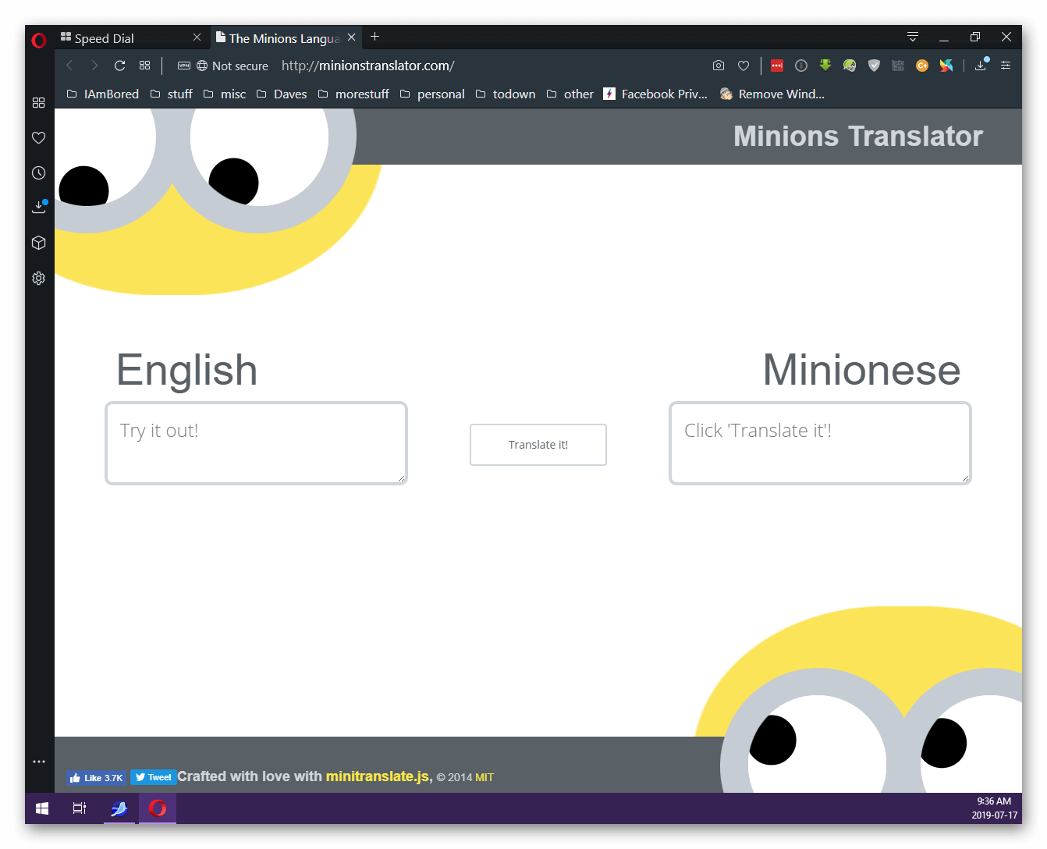Viewport: 1047px width, 849px height.
Task: Open the colorful pinwheel extension icon
Action: pos(946,66)
